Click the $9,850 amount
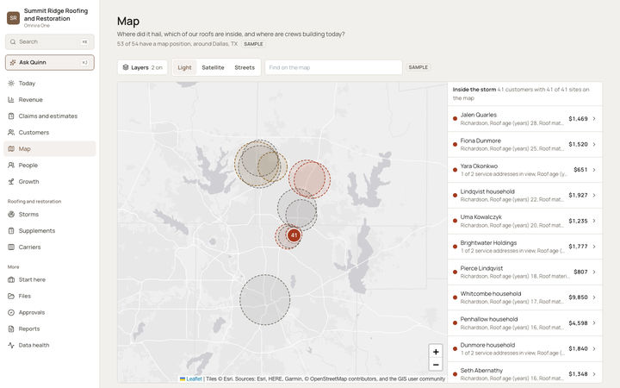Screen dimensions: 620x388 coord(578,297)
